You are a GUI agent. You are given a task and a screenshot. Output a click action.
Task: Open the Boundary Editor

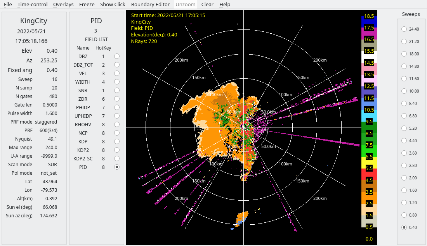(x=150, y=5)
